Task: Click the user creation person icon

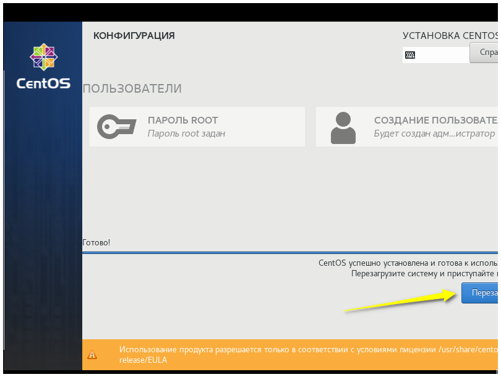Action: pyautogui.click(x=343, y=128)
